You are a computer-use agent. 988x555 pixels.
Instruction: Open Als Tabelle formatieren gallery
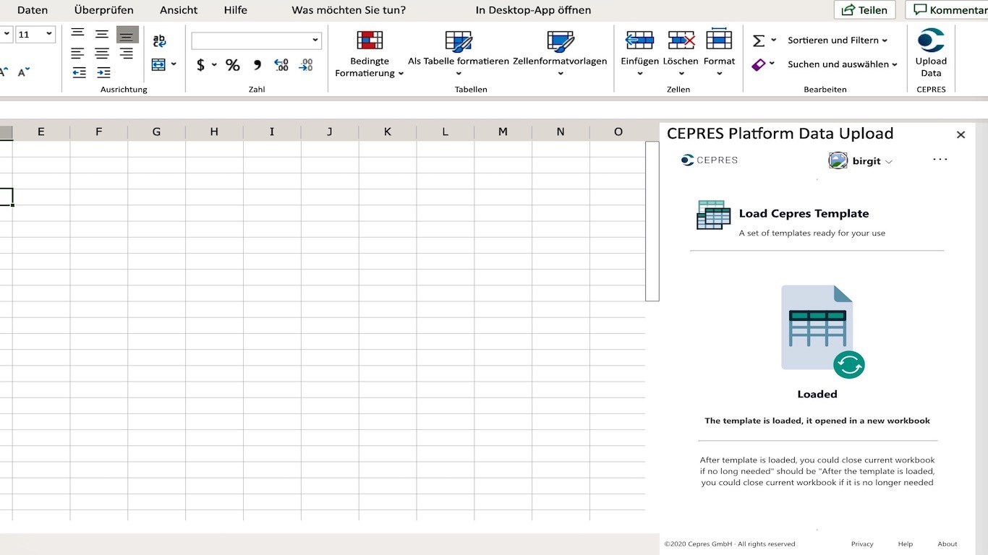(x=459, y=53)
